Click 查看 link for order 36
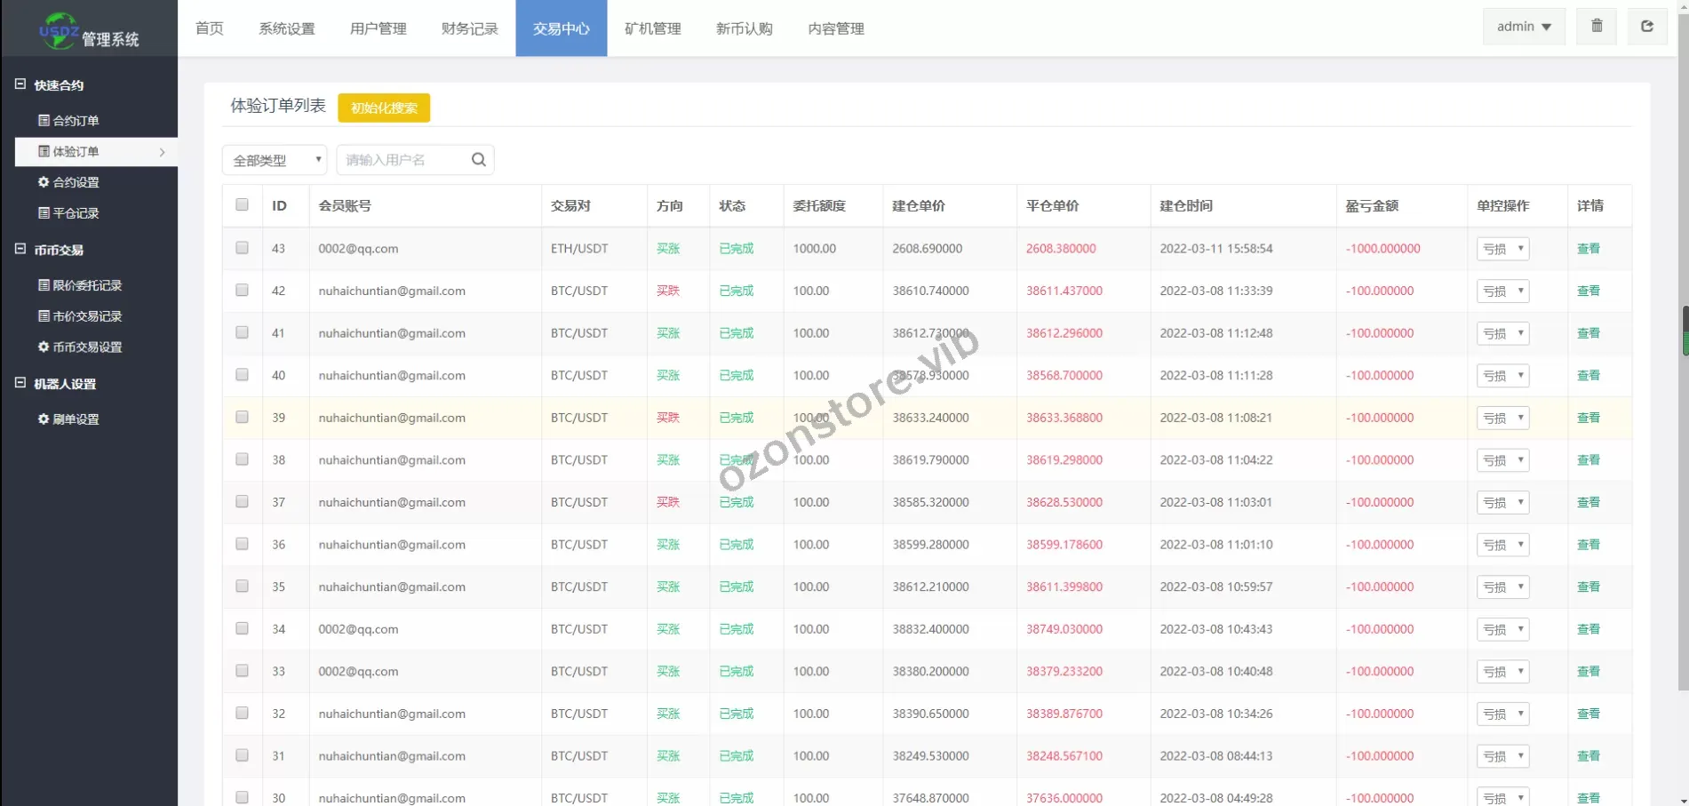 [1588, 545]
